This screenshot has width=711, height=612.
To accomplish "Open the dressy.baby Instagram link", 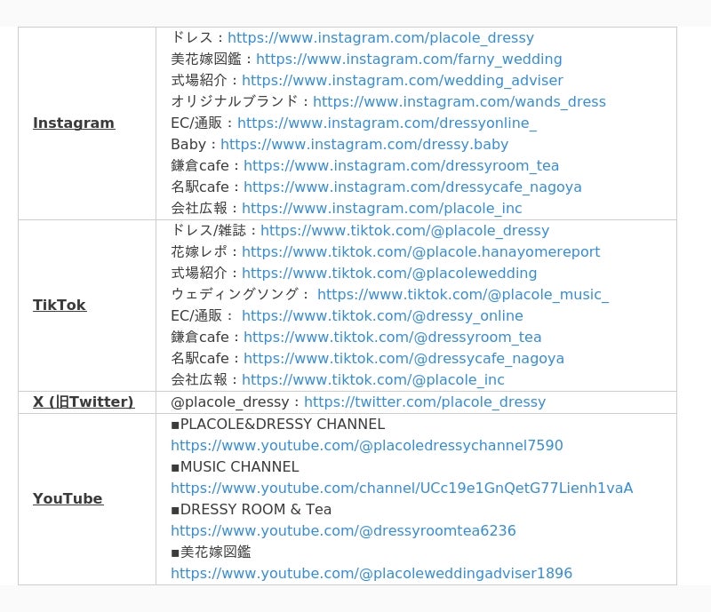I will 364,145.
